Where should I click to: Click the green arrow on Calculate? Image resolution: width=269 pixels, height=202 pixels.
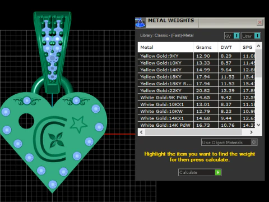218,172
